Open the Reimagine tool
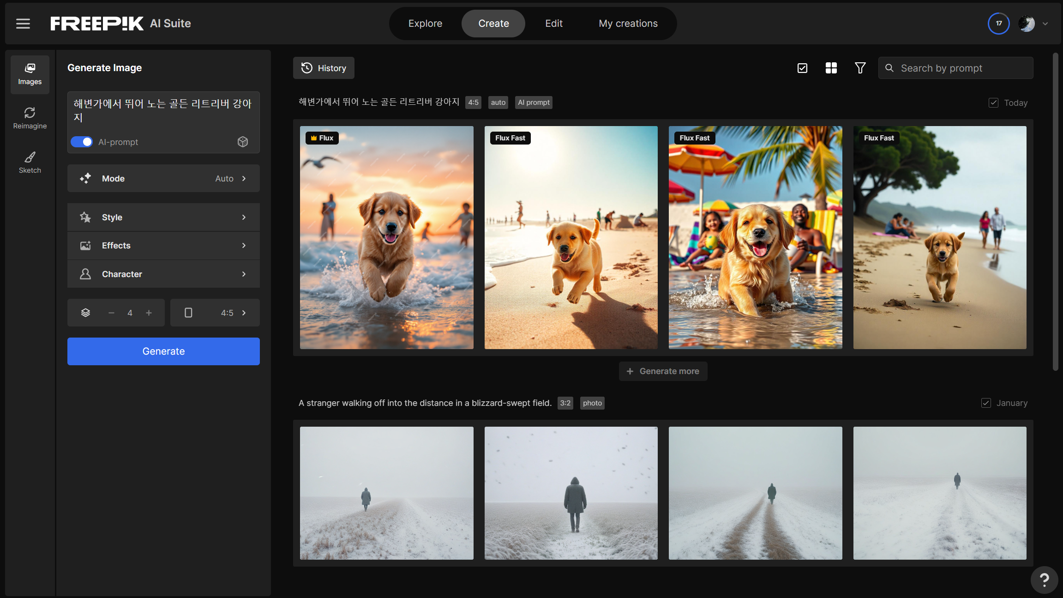 click(x=30, y=118)
